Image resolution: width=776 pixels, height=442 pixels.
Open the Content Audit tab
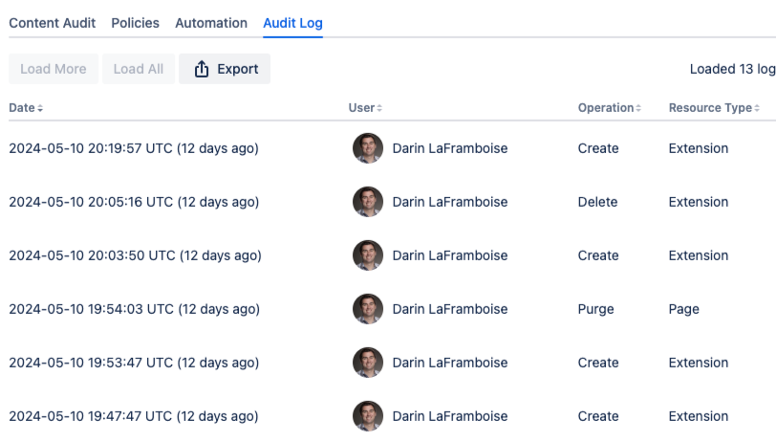pos(53,23)
